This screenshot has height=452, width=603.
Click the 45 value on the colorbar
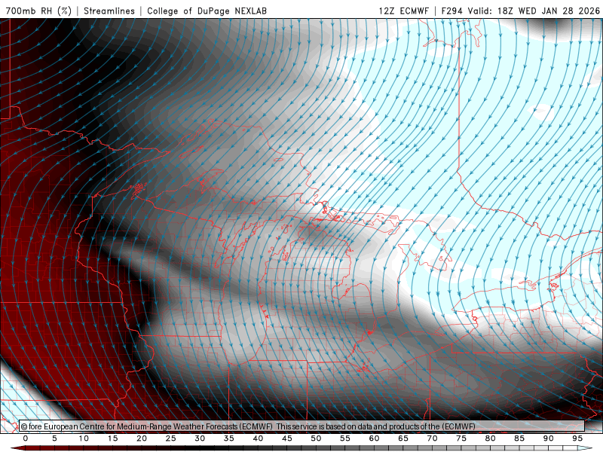point(287,438)
